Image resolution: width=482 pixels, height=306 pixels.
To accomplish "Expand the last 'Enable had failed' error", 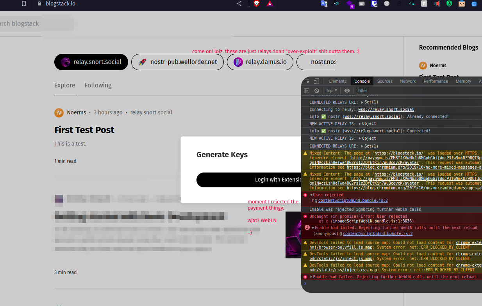I will click(x=311, y=277).
